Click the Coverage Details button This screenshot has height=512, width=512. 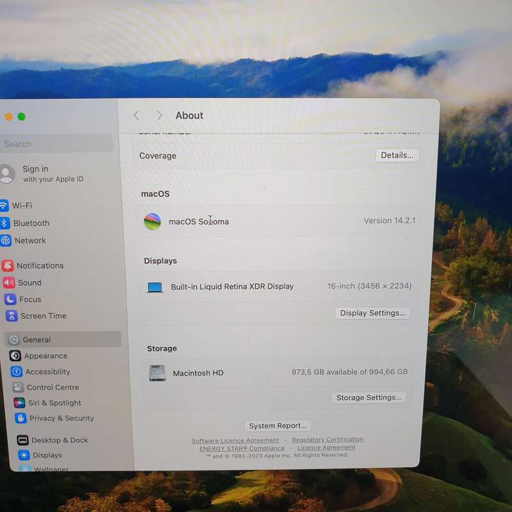pyautogui.click(x=397, y=155)
